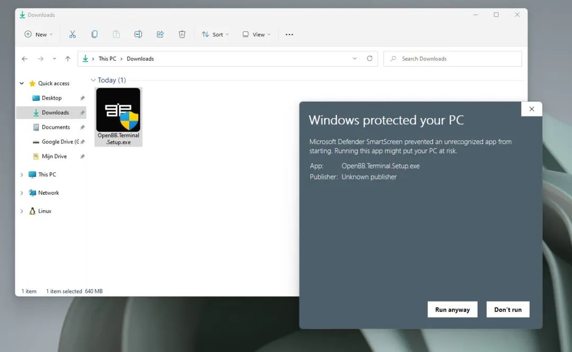This screenshot has width=572, height=352.
Task: Click This PC in the address bar path
Action: 107,59
